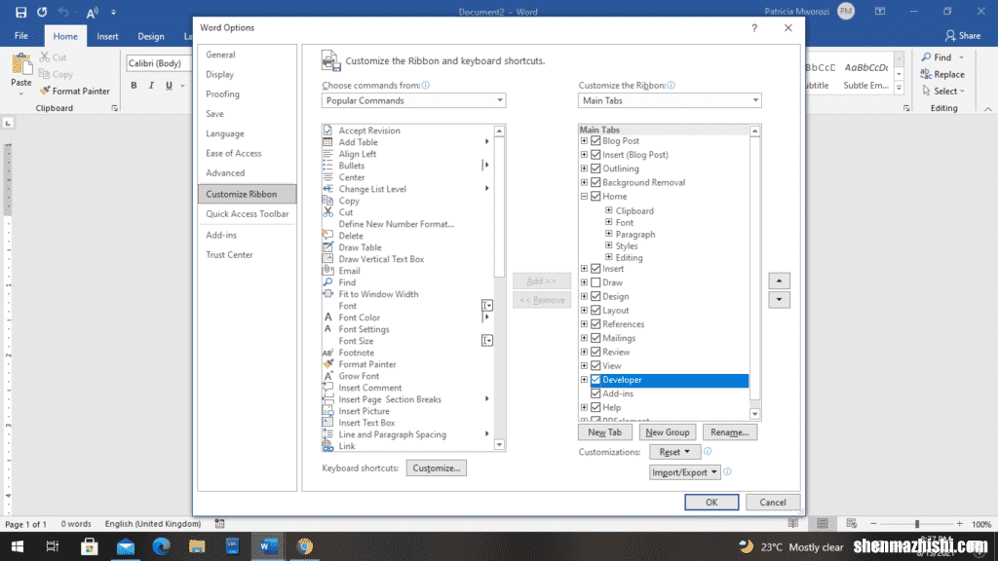Click the zoom in plus button
This screenshot has height=561, width=998.
pos(959,524)
